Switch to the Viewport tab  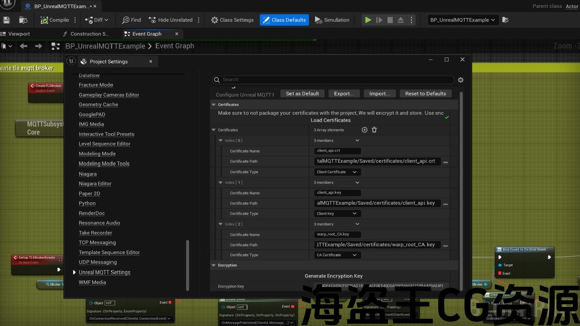(x=19, y=34)
